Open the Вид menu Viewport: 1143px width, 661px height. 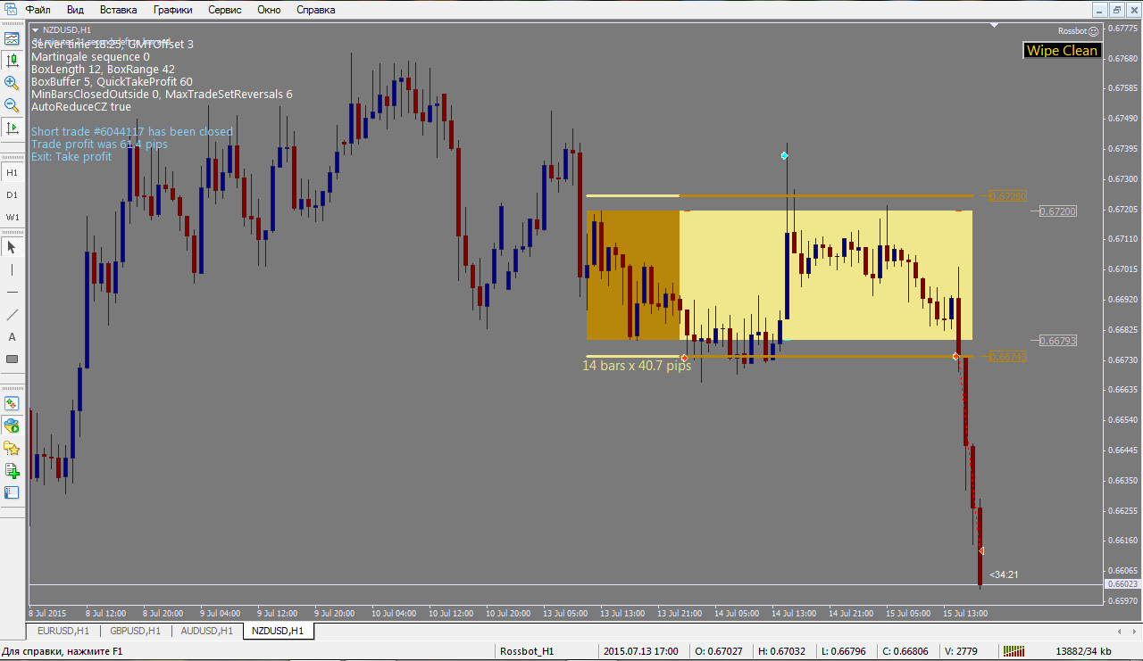point(75,10)
